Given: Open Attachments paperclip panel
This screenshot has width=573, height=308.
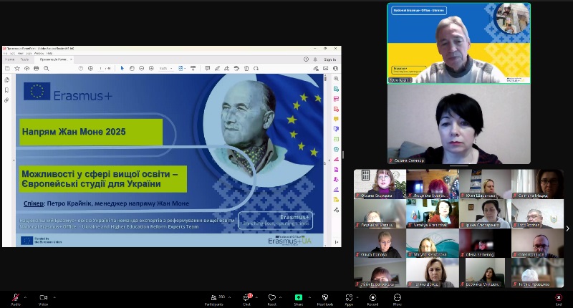Looking at the screenshot, I should (6, 100).
